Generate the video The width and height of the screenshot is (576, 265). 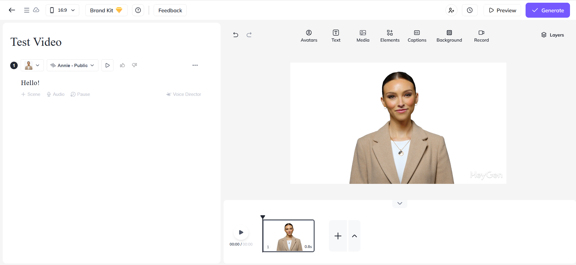(x=547, y=10)
